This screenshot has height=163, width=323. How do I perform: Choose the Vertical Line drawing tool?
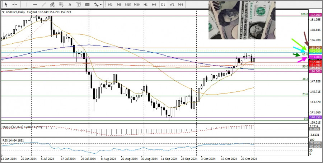pyautogui.click(x=26, y=4)
